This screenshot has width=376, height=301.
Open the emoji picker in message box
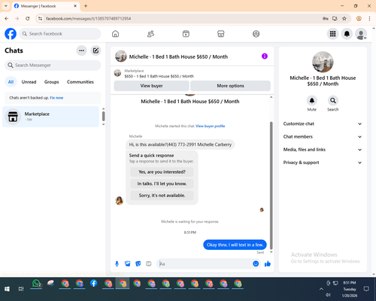pos(256,263)
